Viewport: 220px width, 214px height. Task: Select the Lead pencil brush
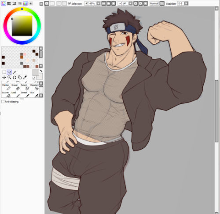click(x=15, y=94)
